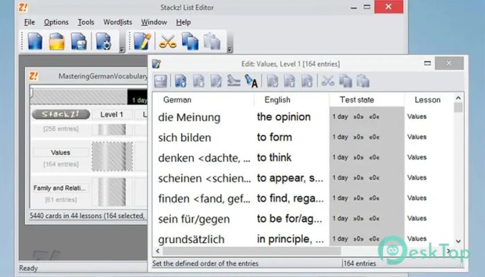Select the Family and Relati... lesson
485x277 pixels.
click(x=60, y=188)
